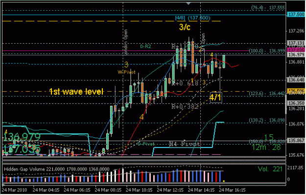Select the magenta 137.035 price tag

coord(296,50)
